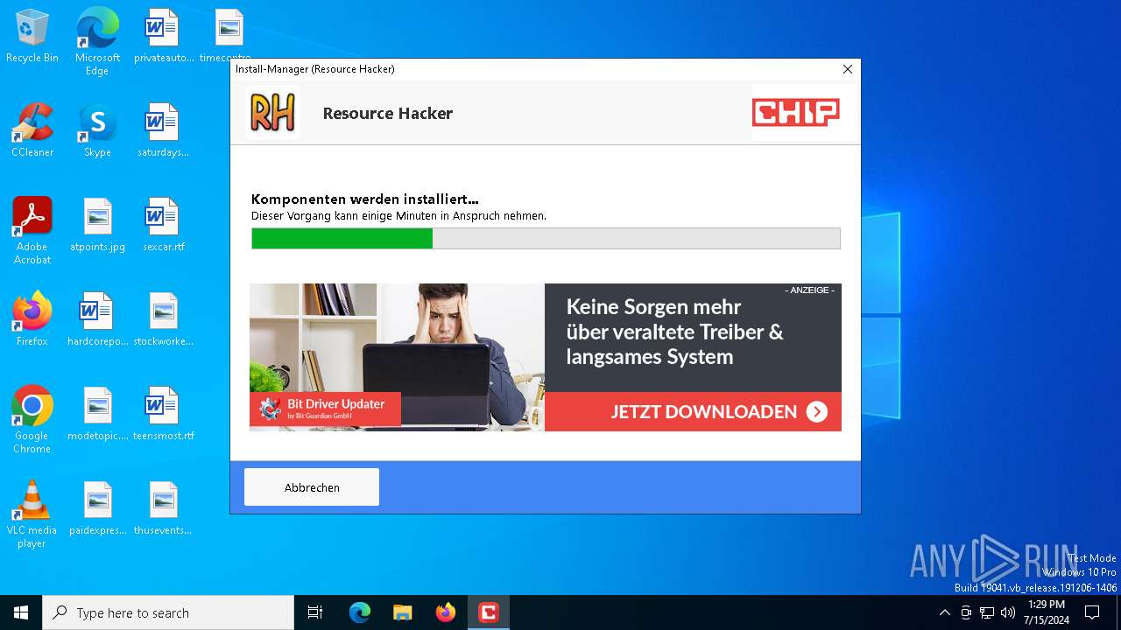Open Skype desktop shortcut
This screenshot has width=1121, height=630.
[x=97, y=130]
